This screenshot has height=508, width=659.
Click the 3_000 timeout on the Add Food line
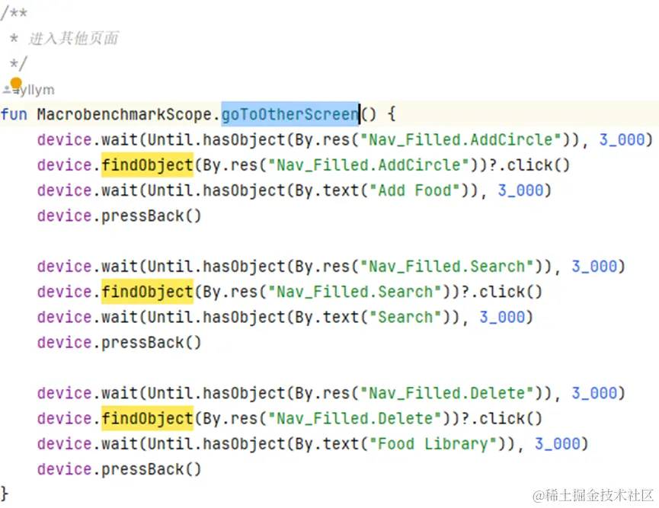521,190
